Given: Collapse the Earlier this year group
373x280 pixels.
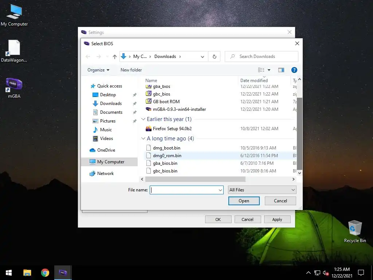Looking at the screenshot, I should coord(143,119).
